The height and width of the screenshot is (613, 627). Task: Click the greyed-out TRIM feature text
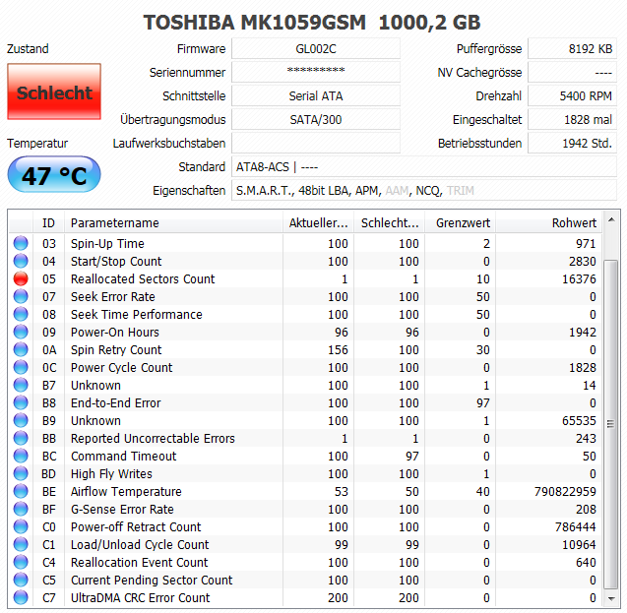[461, 191]
